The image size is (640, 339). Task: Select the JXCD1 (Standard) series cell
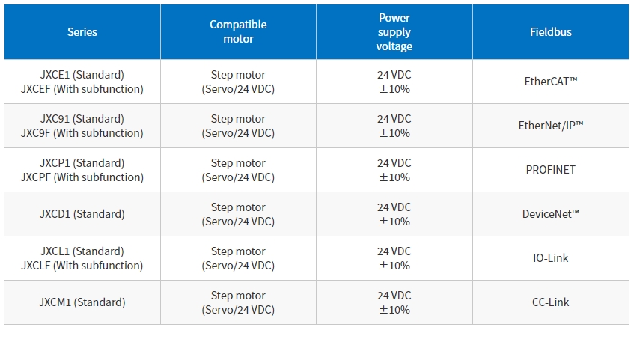[82, 214]
